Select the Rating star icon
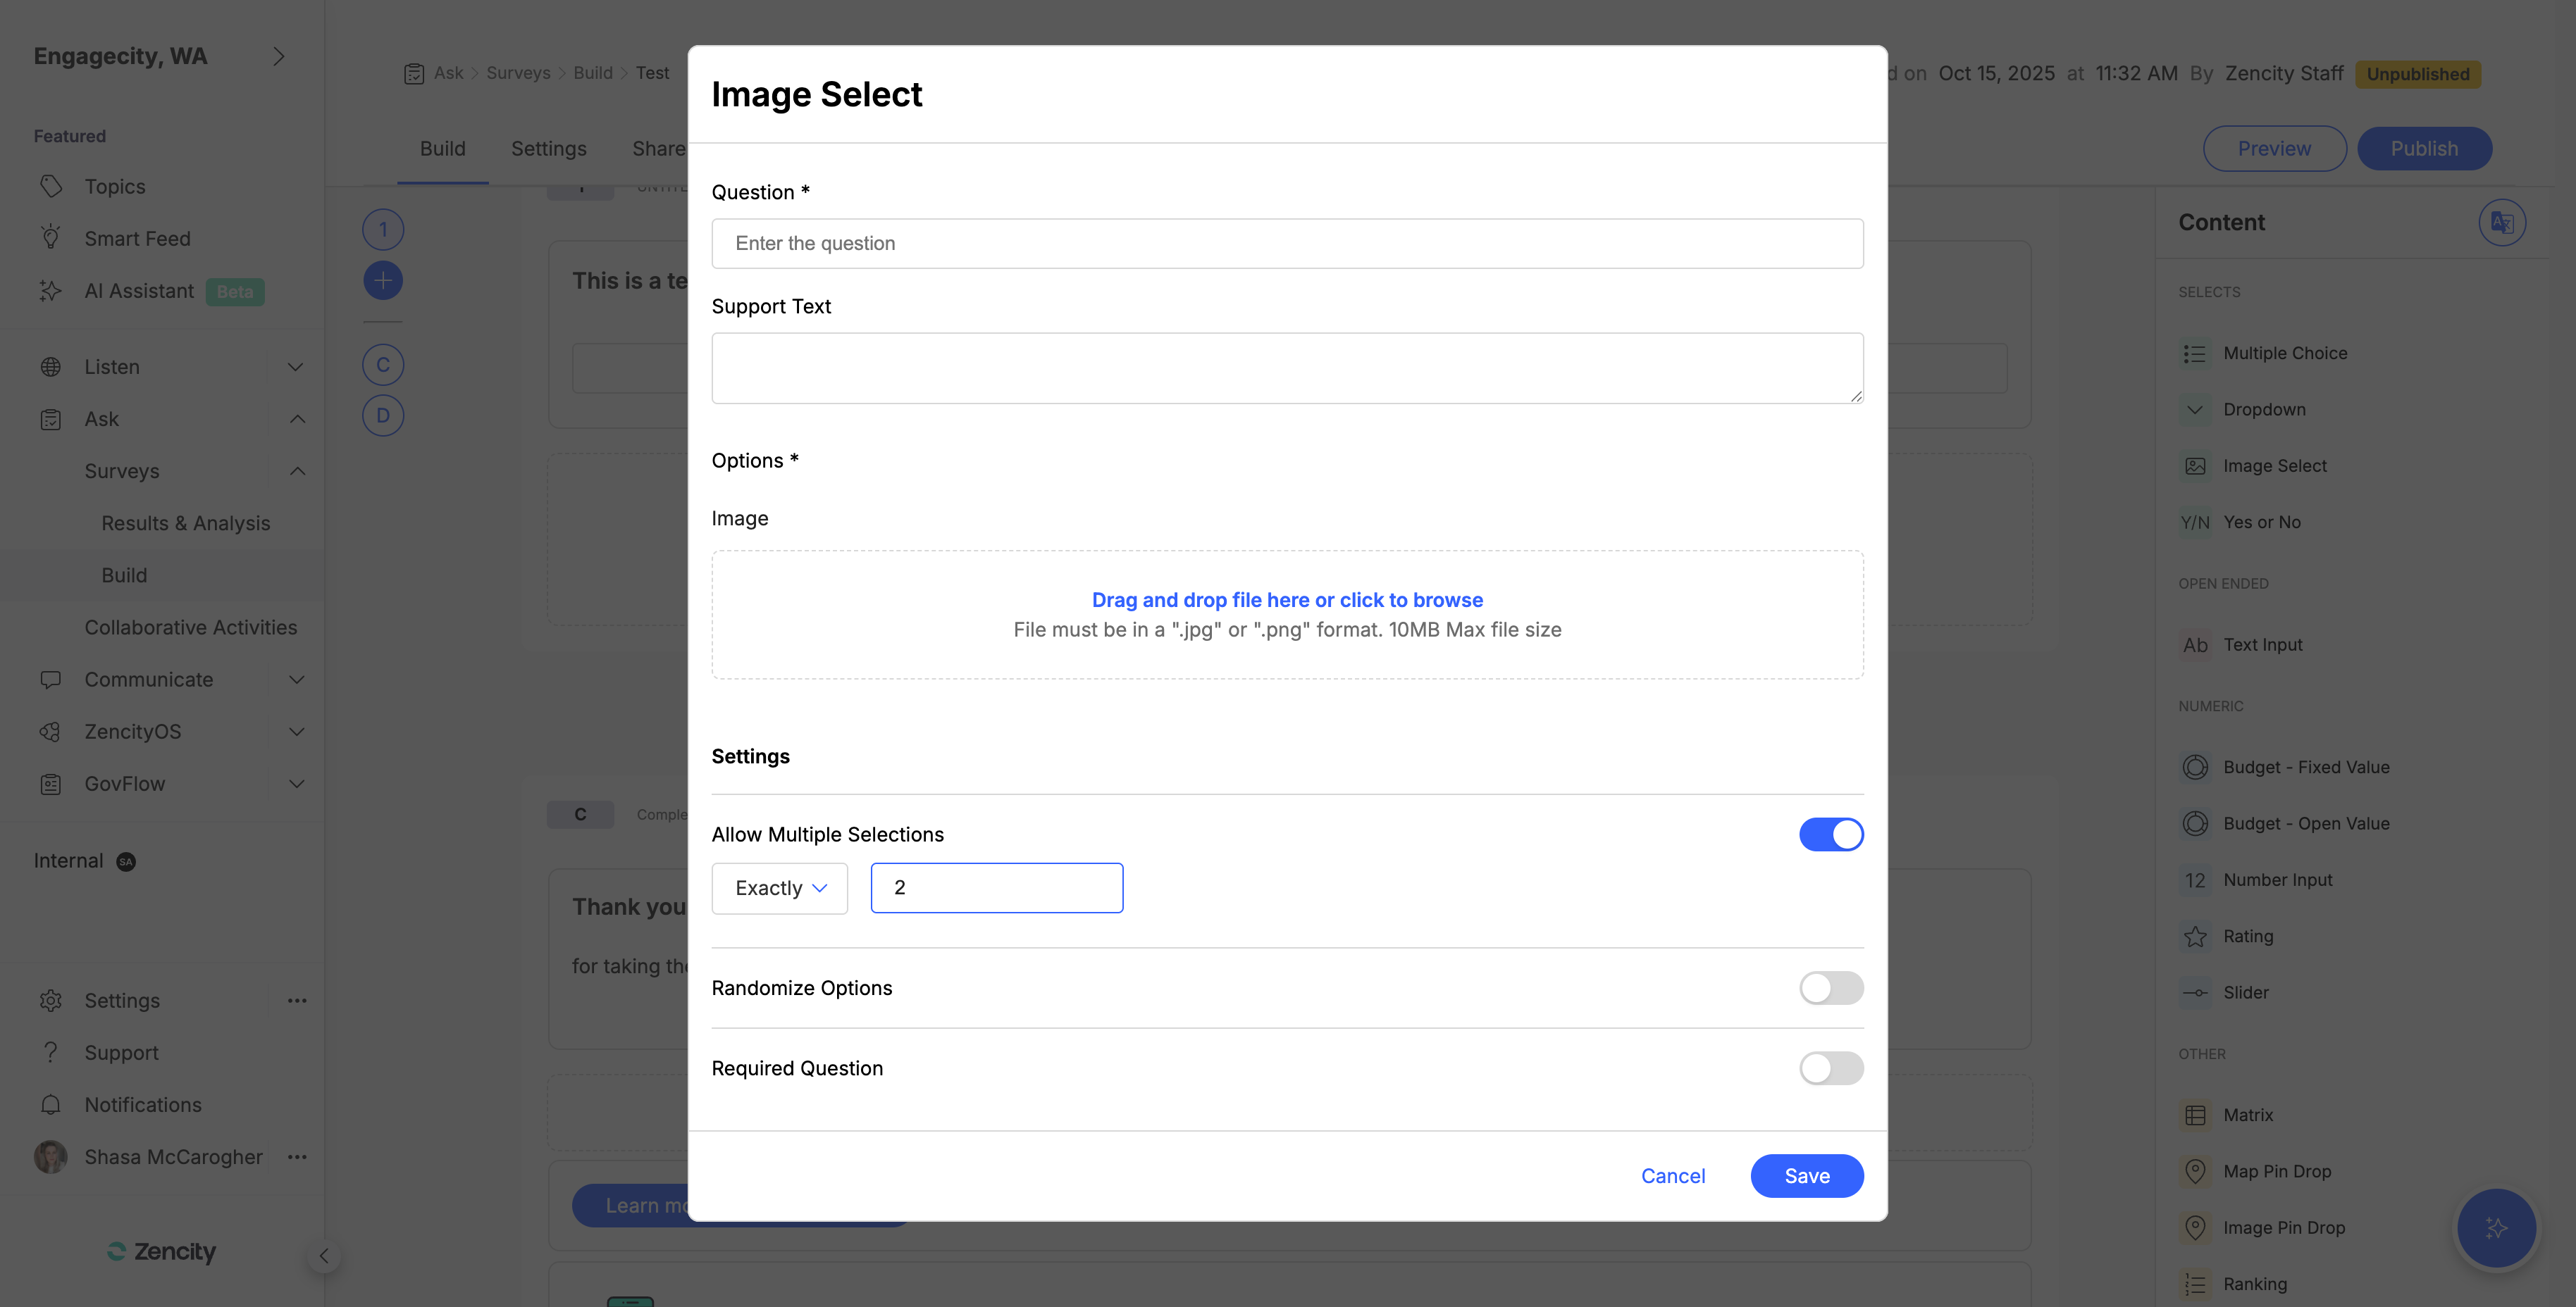 click(2196, 937)
